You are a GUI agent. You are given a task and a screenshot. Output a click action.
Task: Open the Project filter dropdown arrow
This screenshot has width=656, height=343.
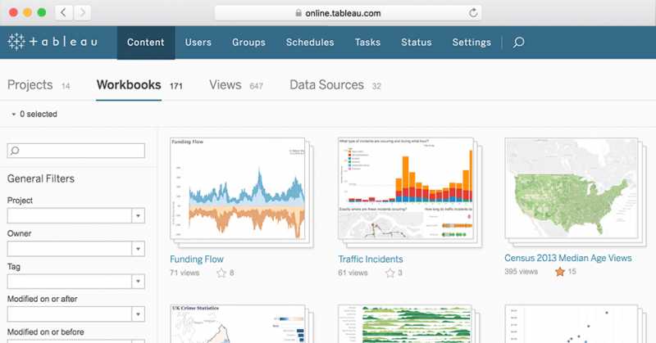pos(138,216)
